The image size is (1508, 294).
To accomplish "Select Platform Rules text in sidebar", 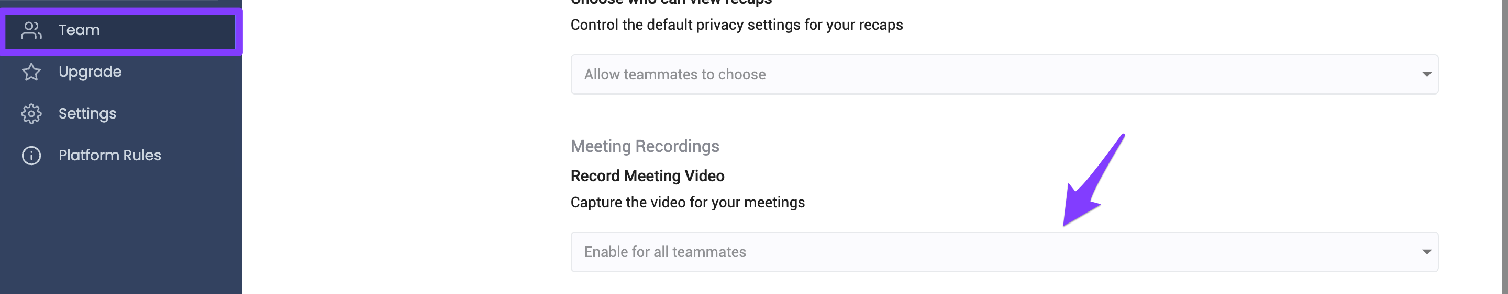I will pyautogui.click(x=109, y=155).
